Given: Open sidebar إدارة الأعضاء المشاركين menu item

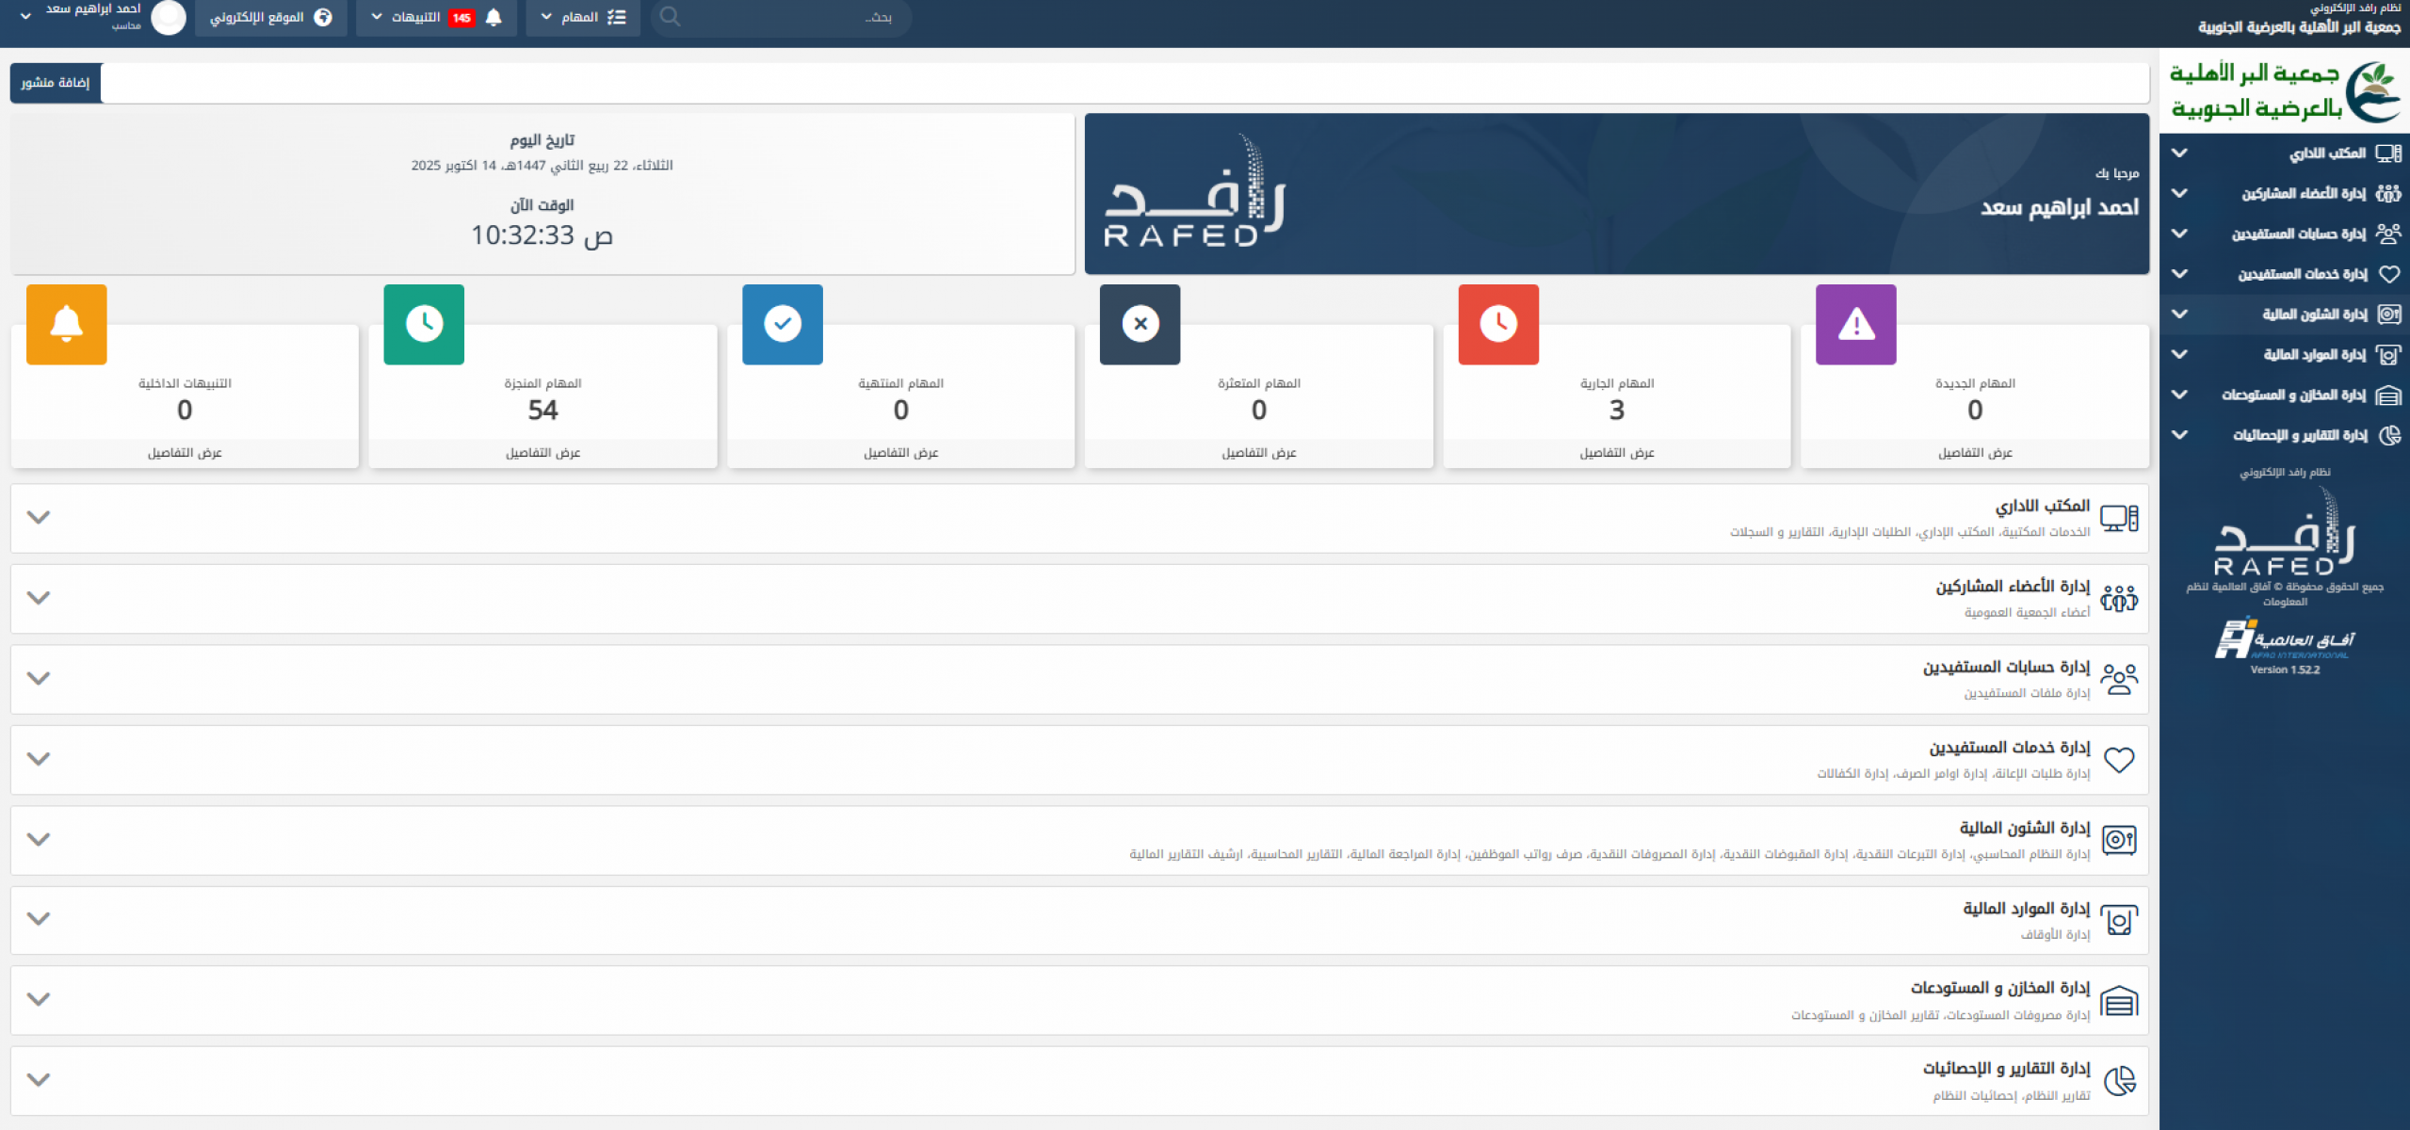Looking at the screenshot, I should click(x=2303, y=193).
